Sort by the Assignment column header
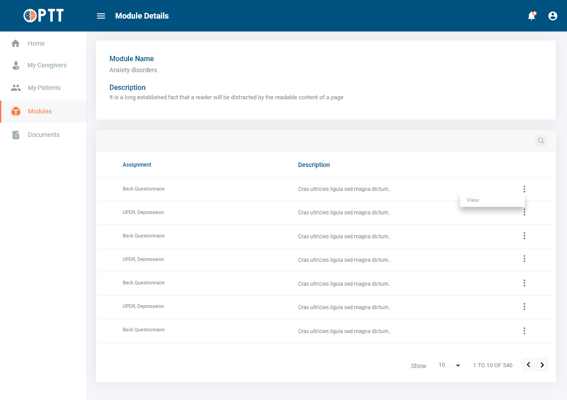 137,165
